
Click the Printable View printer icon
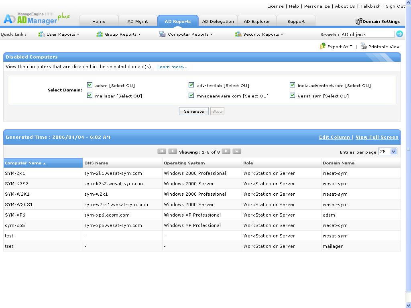point(364,46)
